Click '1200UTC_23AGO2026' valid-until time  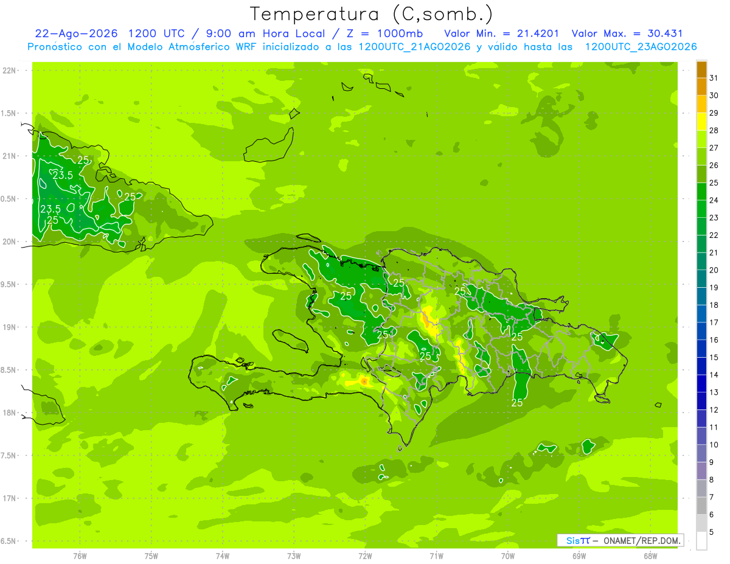pyautogui.click(x=641, y=47)
